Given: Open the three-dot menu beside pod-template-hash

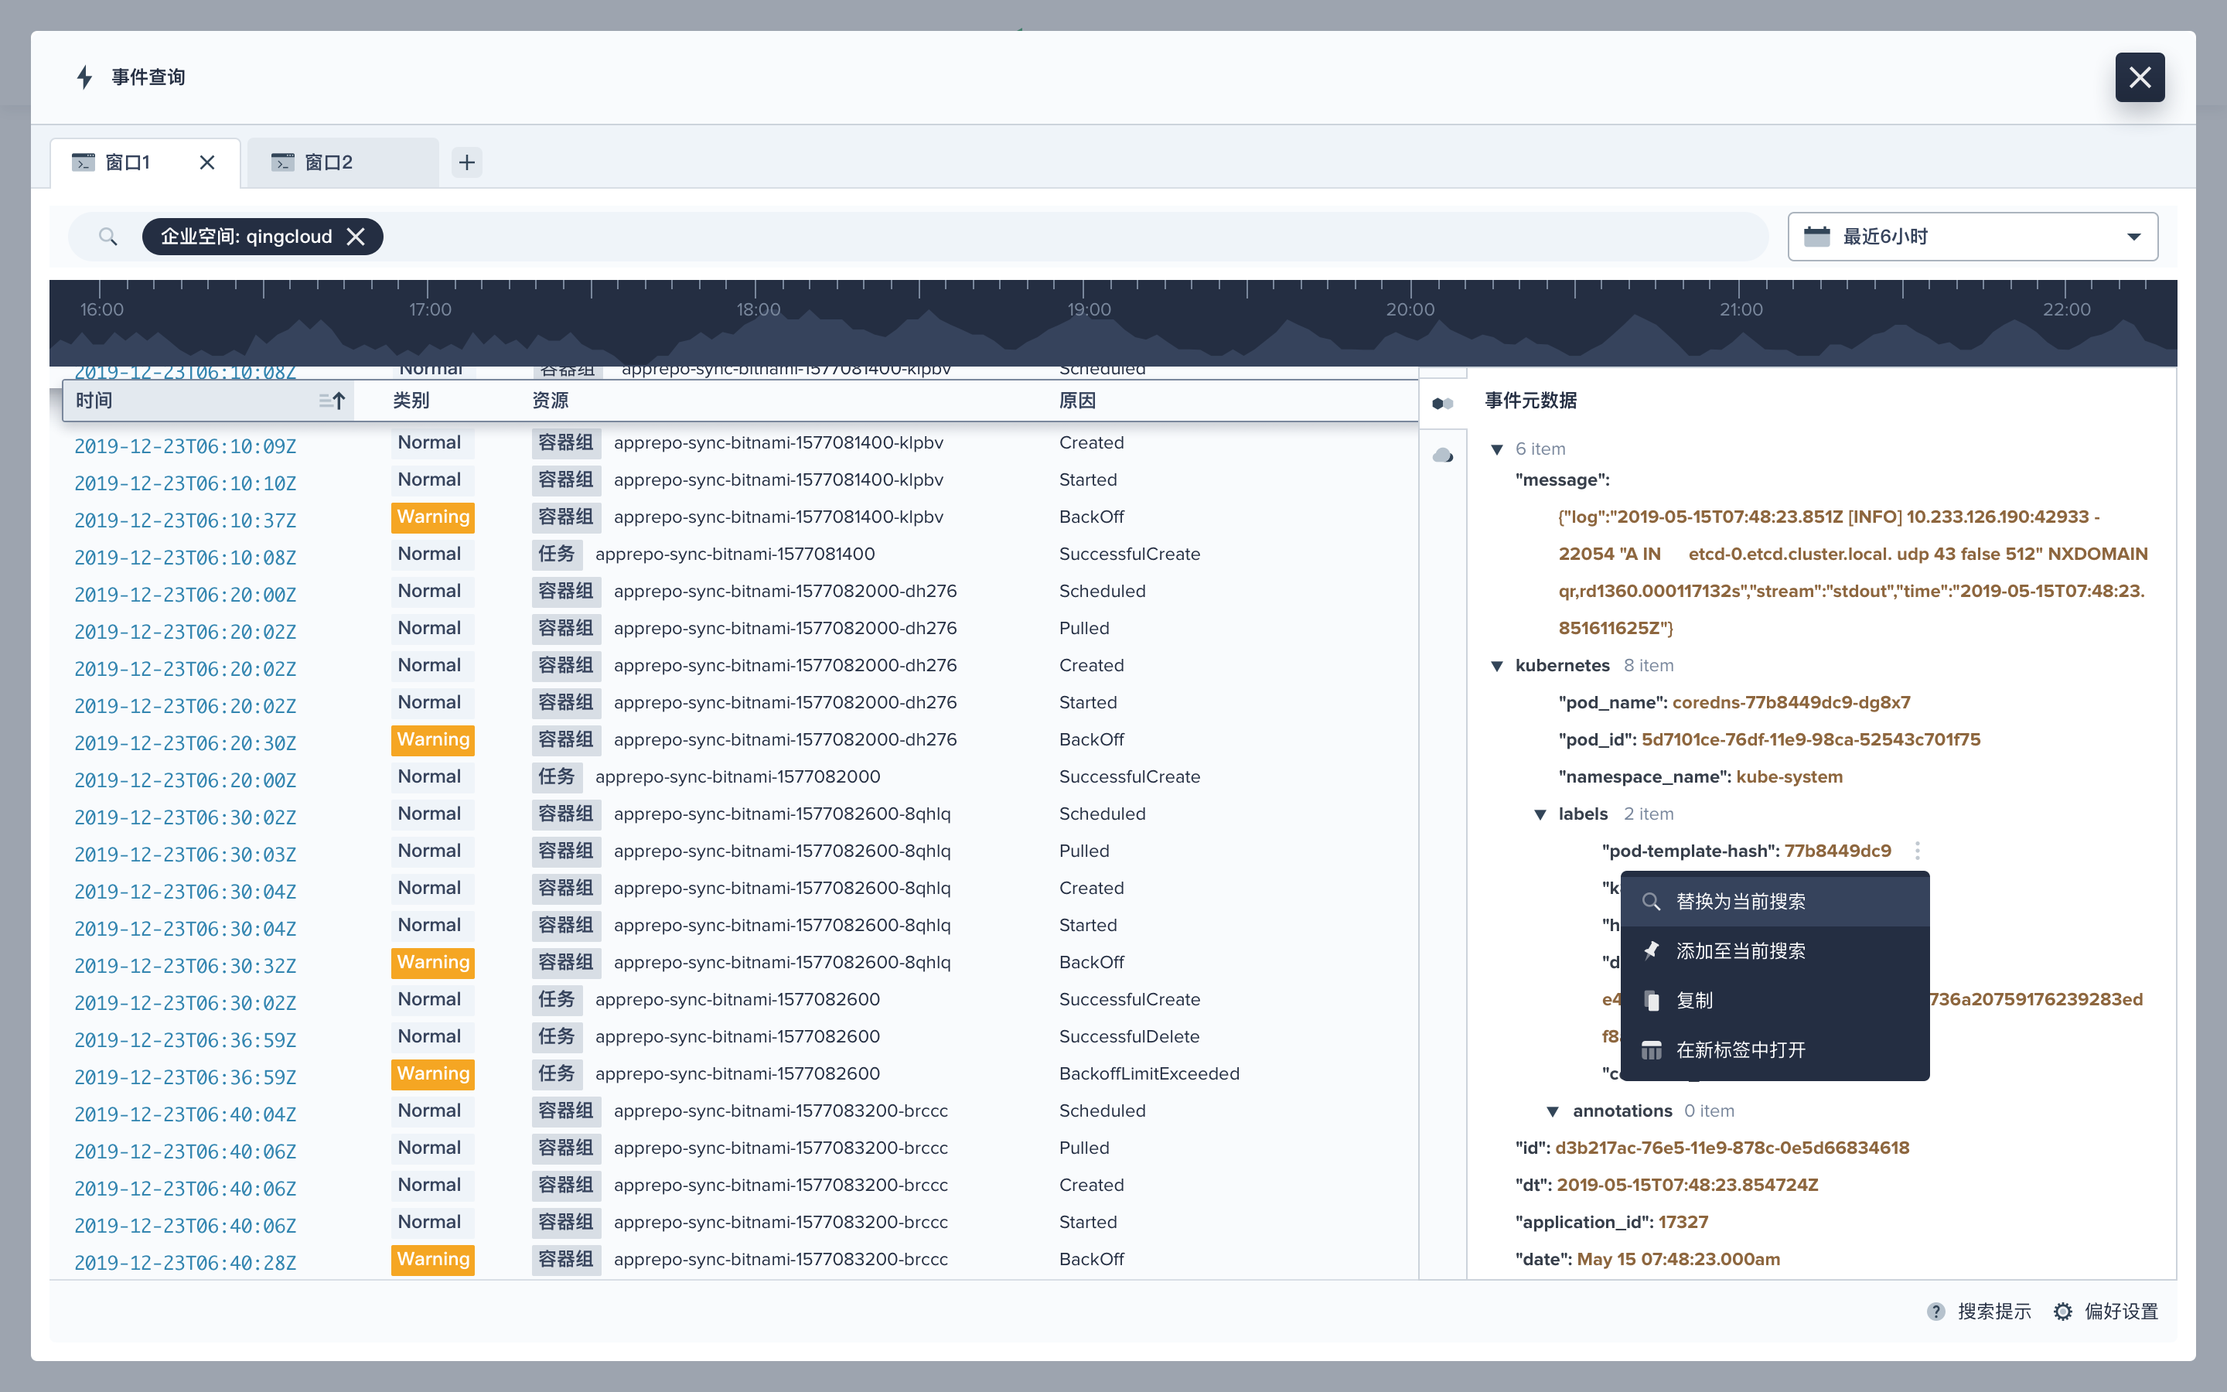Looking at the screenshot, I should 1917,850.
